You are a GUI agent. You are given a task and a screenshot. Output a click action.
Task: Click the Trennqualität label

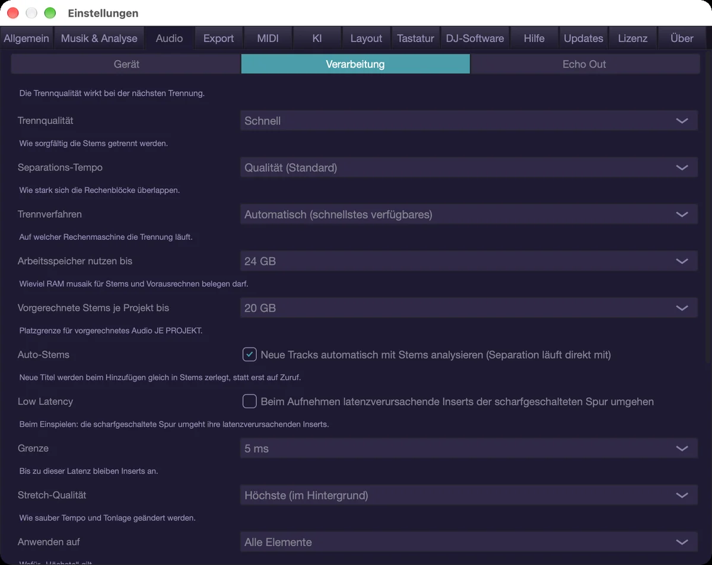[46, 120]
